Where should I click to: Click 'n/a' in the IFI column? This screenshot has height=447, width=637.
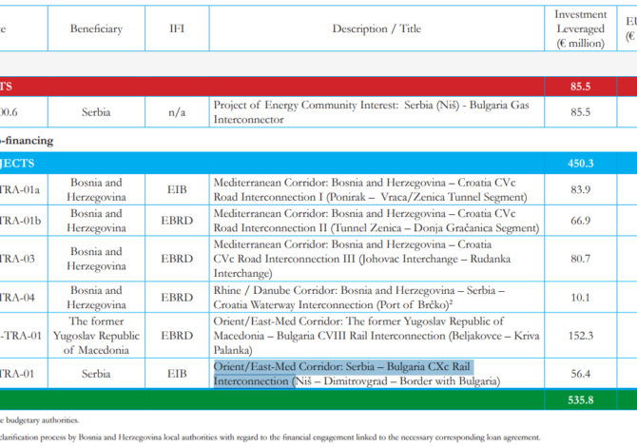[x=177, y=112]
